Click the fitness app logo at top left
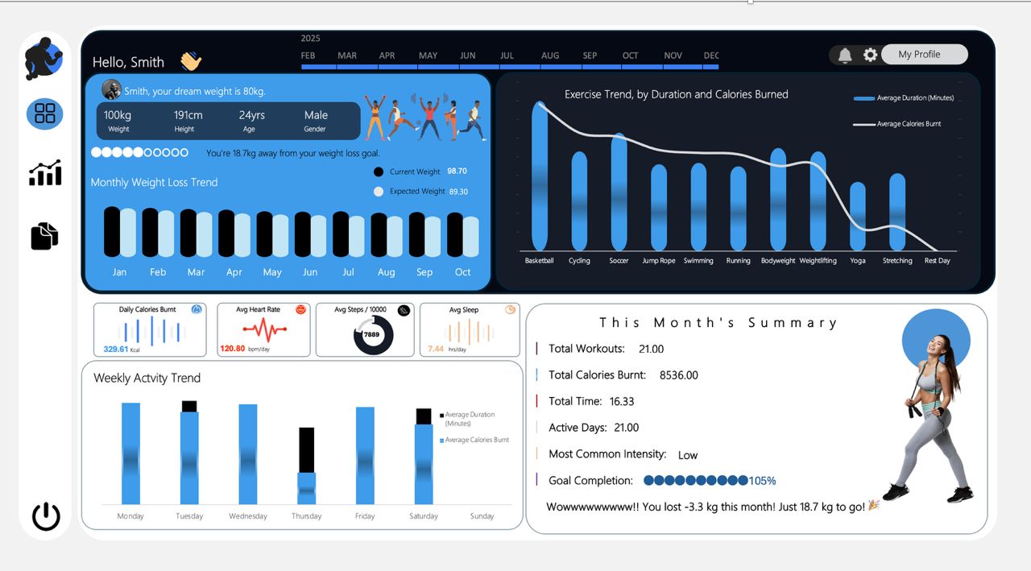The image size is (1031, 571). 44,60
